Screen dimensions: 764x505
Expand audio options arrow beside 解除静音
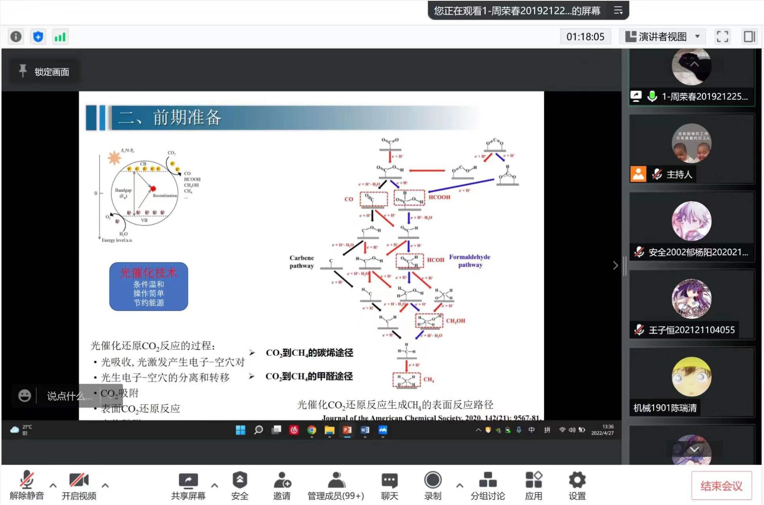pyautogui.click(x=53, y=486)
